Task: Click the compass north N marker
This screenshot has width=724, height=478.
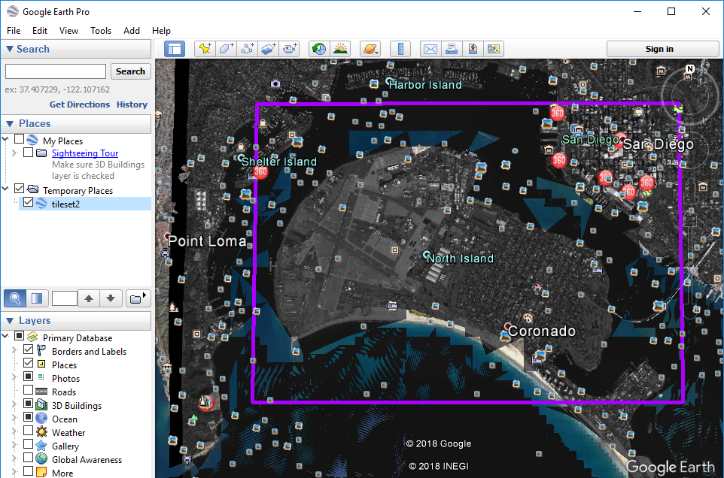Action: (690, 68)
